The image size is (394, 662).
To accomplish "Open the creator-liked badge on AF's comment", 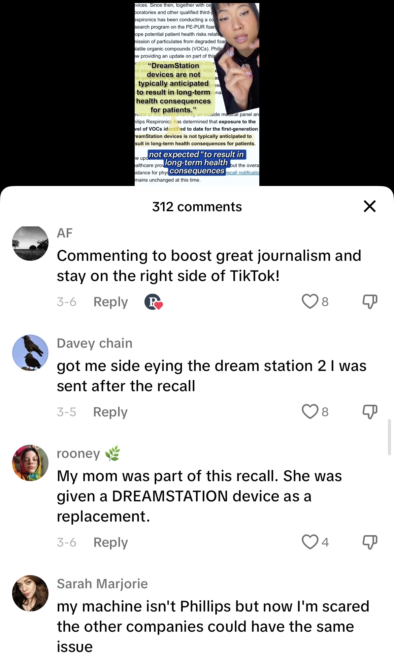I will click(x=154, y=302).
